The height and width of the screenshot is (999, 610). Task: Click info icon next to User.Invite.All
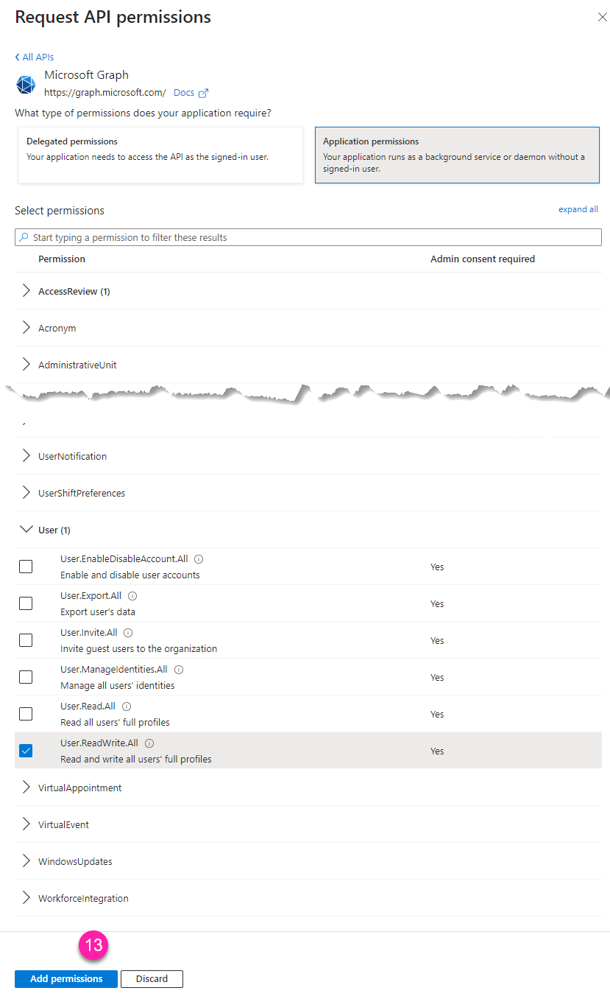coord(128,633)
